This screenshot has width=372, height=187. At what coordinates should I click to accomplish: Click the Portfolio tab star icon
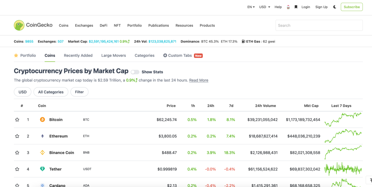pyautogui.click(x=16, y=55)
